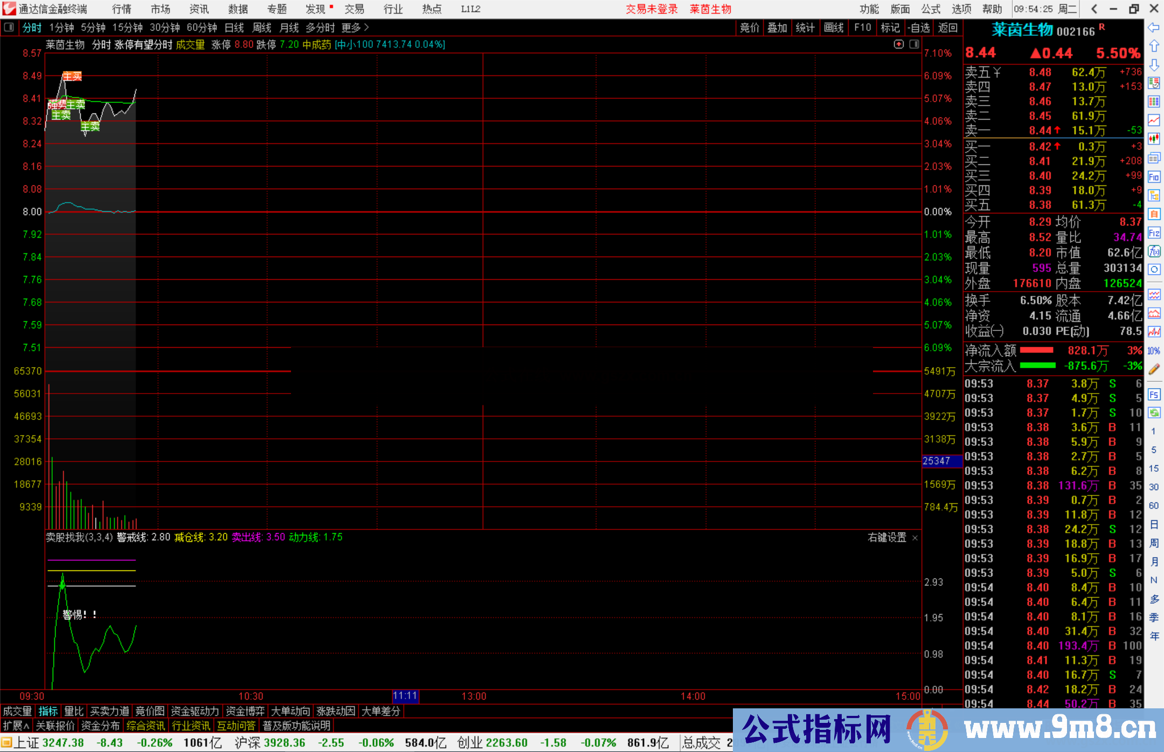This screenshot has height=752, width=1164.
Task: Click the trend line chart sidebar icon
Action: coord(1154,120)
